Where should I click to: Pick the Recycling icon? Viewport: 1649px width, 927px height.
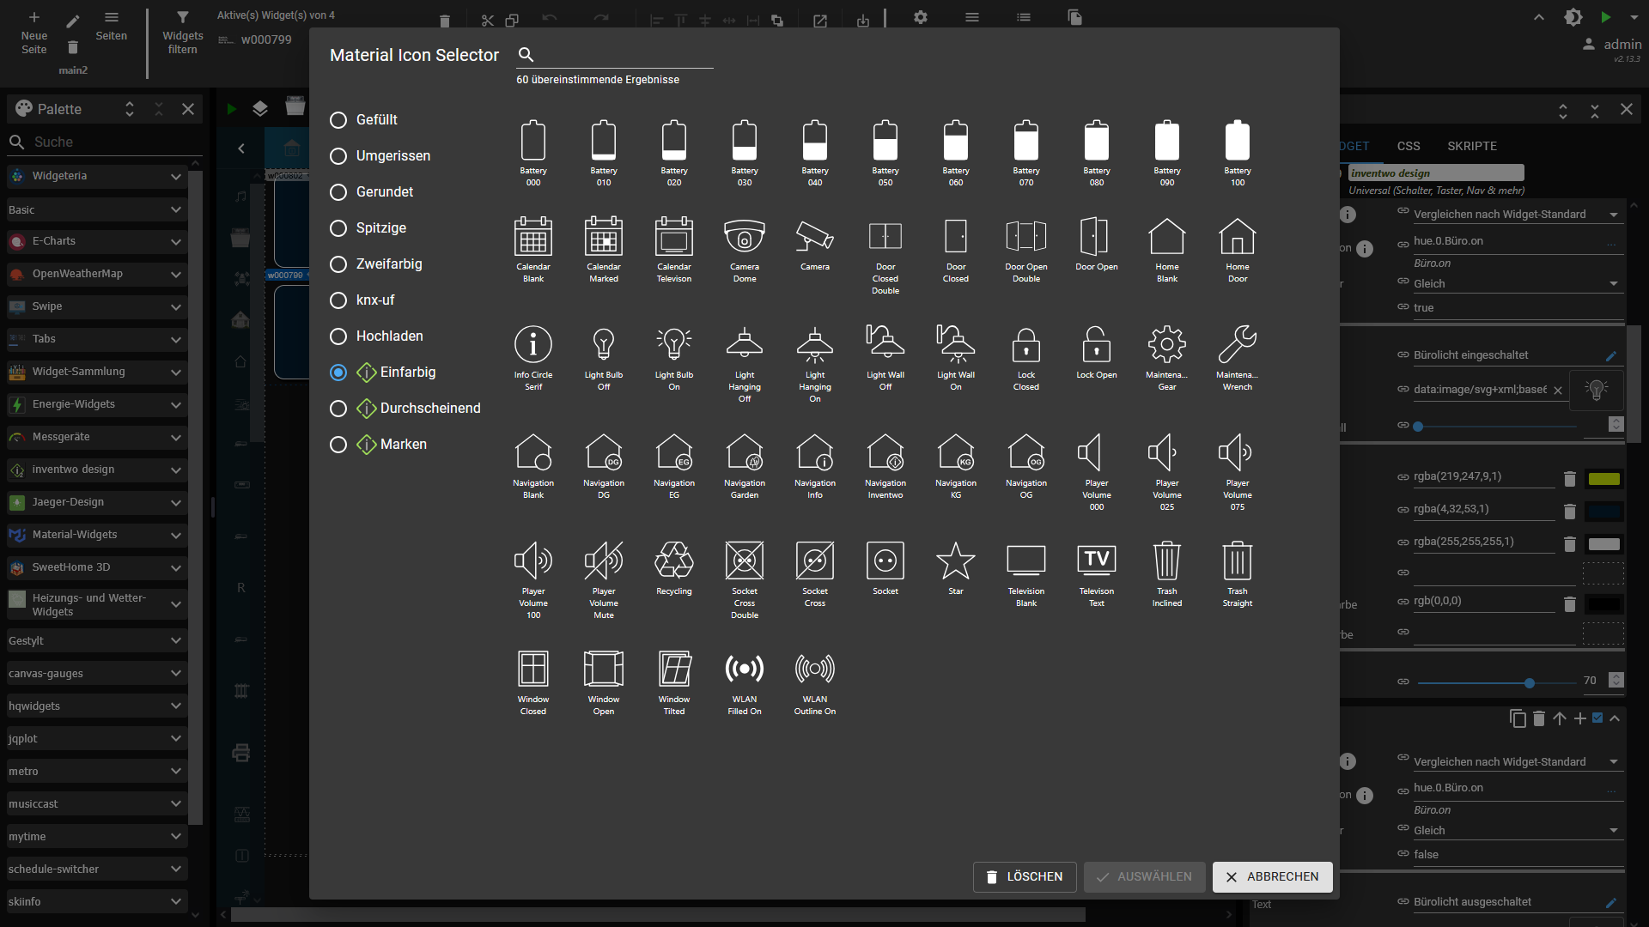click(x=674, y=561)
